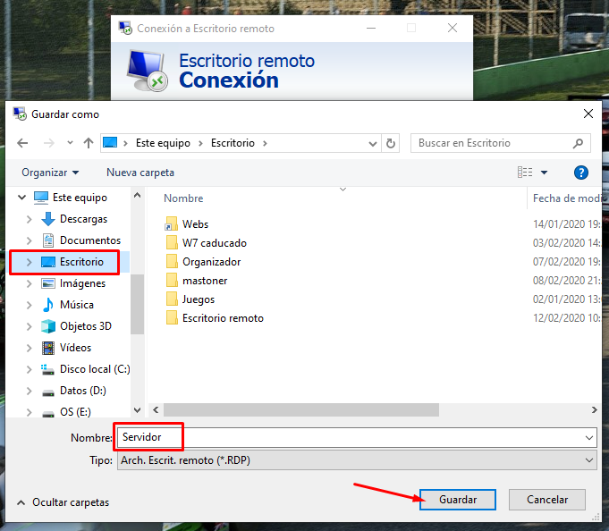Click the Back navigation arrow
The image size is (609, 531).
coord(22,143)
